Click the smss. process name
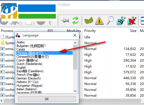Image resolution: width=144 pixels, height=105 pixels. (10, 49)
